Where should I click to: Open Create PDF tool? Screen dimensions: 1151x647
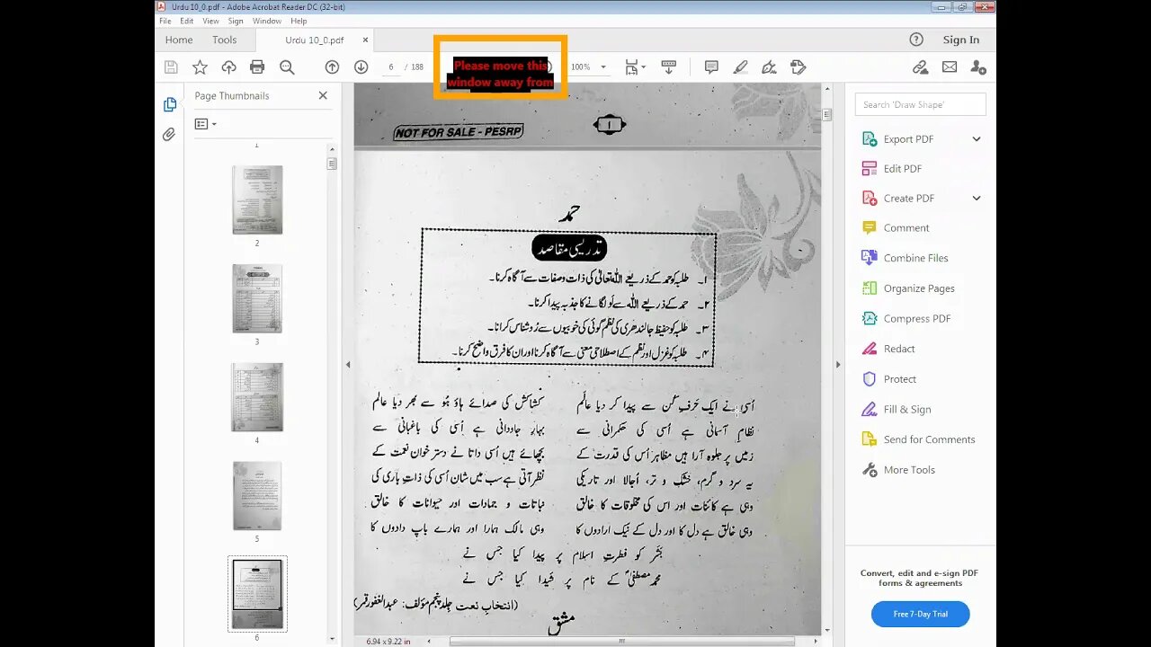pyautogui.click(x=908, y=199)
